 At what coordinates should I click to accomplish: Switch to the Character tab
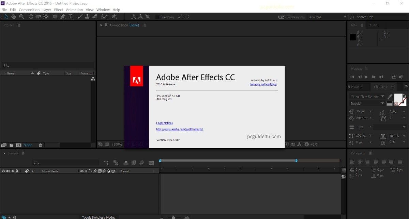(381, 86)
